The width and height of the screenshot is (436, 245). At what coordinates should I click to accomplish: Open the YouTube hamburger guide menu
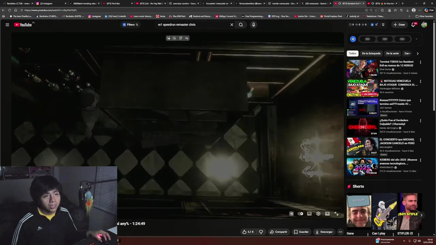click(7, 24)
